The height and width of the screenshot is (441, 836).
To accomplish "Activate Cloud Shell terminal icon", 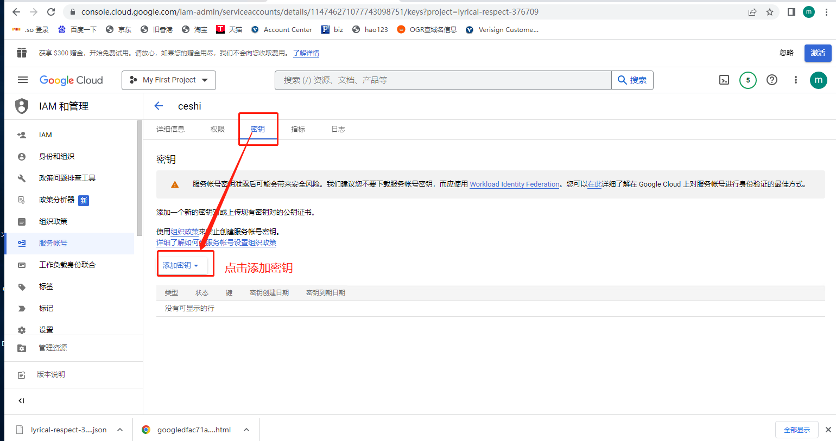I will [x=724, y=80].
